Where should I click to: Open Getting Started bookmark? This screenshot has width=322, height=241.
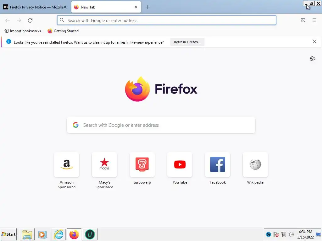click(63, 31)
